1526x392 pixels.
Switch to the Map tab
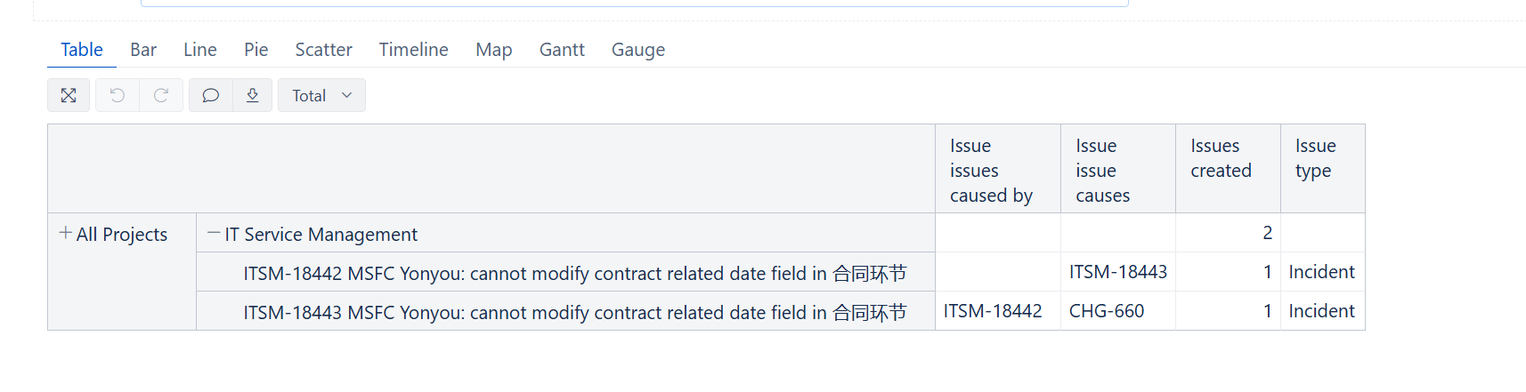494,50
